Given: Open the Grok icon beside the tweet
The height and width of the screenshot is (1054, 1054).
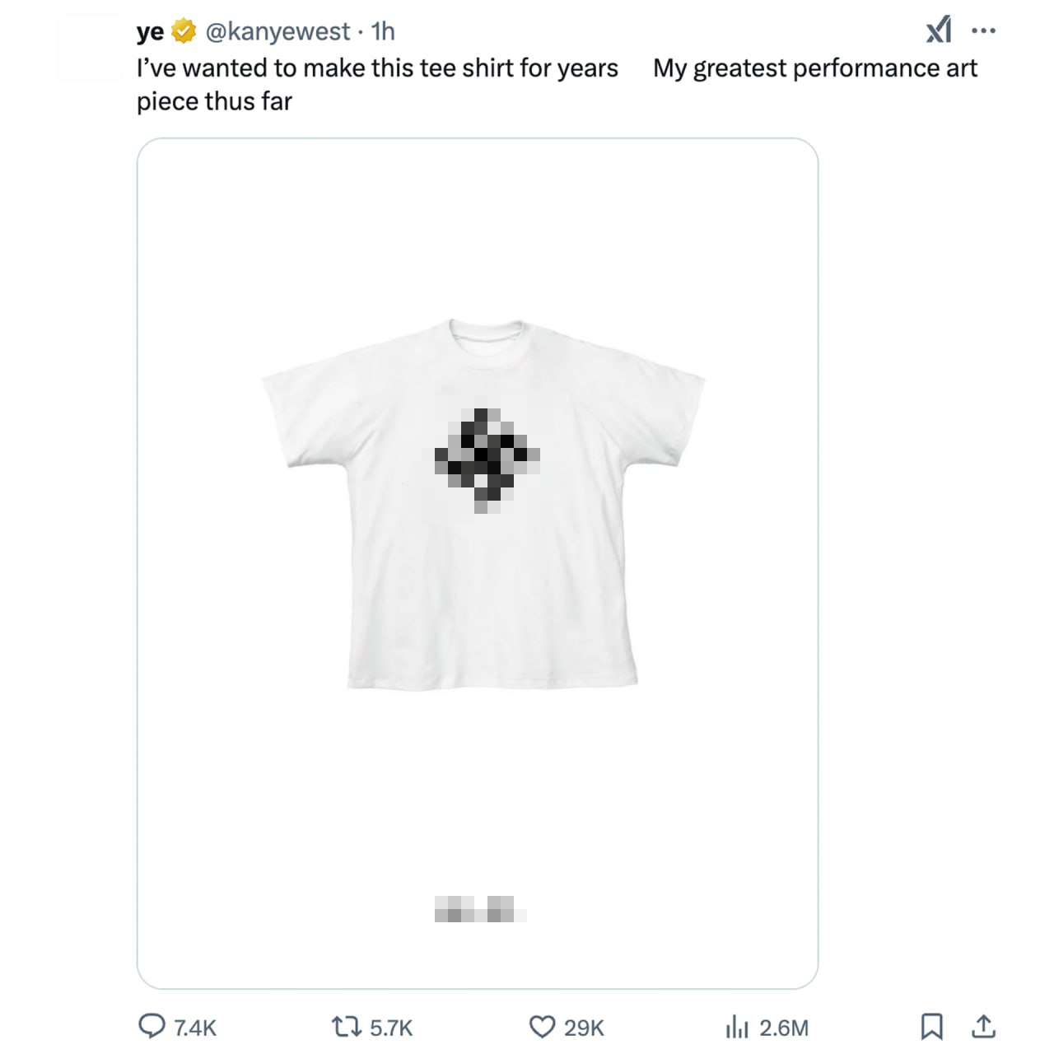Looking at the screenshot, I should [x=939, y=30].
